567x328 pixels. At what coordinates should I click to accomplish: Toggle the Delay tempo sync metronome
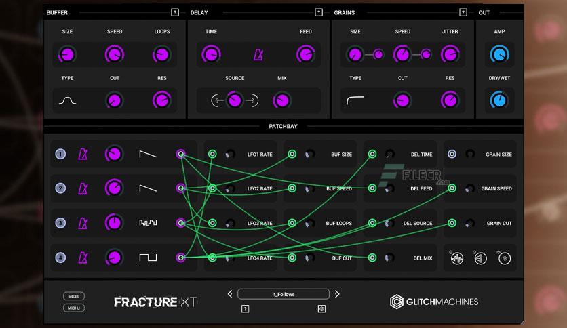point(258,54)
